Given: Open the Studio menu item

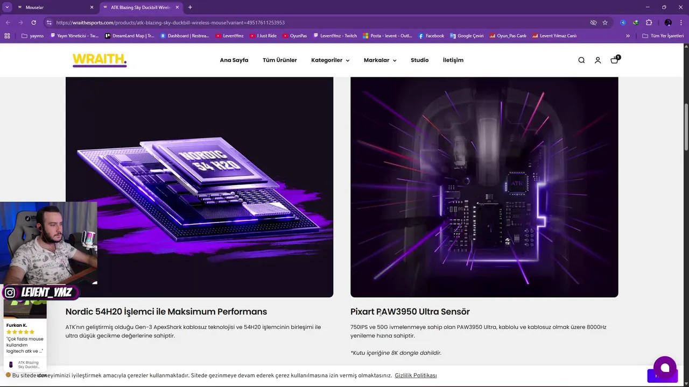Looking at the screenshot, I should coord(419,60).
